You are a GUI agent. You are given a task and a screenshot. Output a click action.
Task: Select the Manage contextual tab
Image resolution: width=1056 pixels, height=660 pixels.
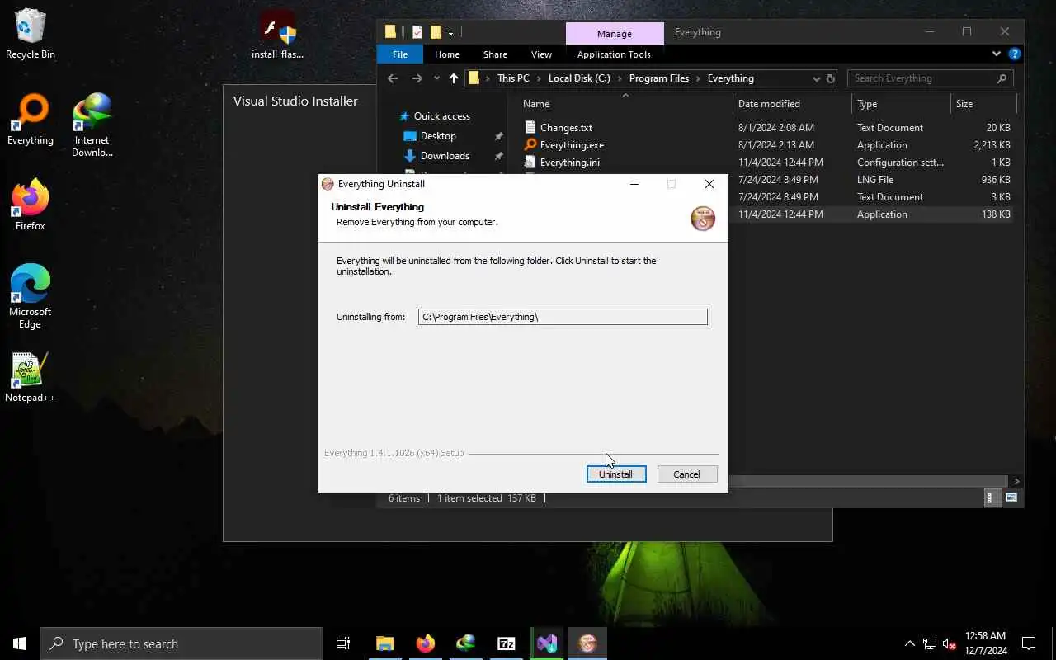[615, 34]
